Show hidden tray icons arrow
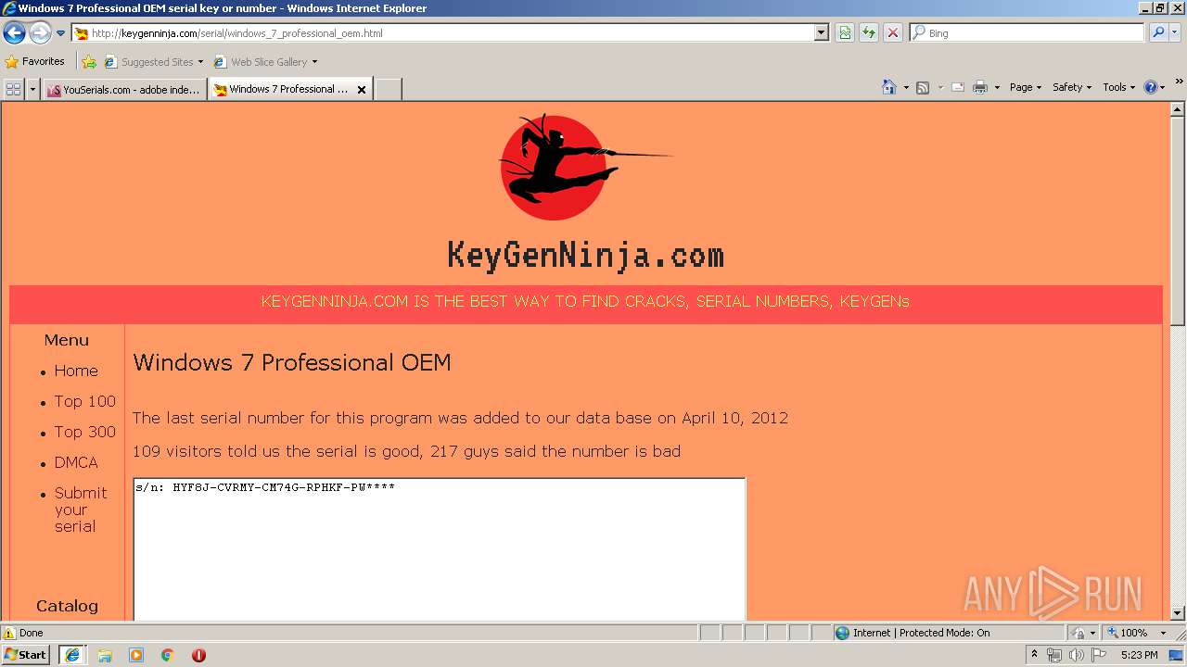 pyautogui.click(x=1034, y=655)
